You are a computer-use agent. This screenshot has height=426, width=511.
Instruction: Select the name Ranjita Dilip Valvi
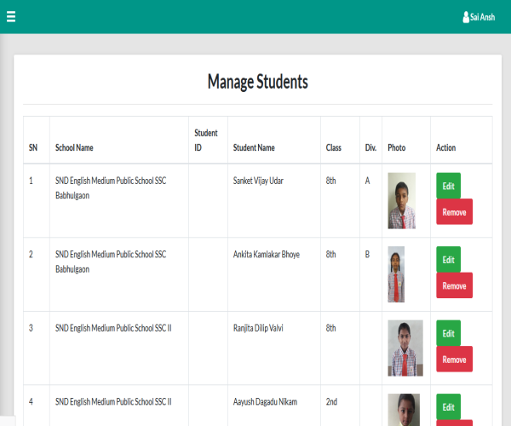258,328
